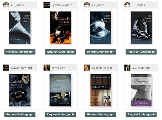Open the Bared to You cover
Viewport: 162px width, 120px height.
(60, 90)
